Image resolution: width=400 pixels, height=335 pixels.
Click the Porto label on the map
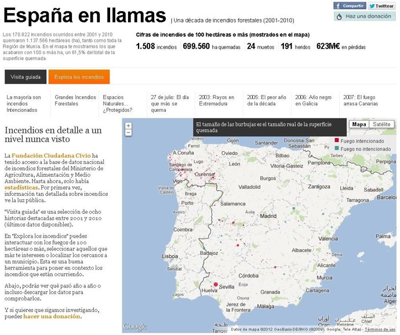coord(187,203)
